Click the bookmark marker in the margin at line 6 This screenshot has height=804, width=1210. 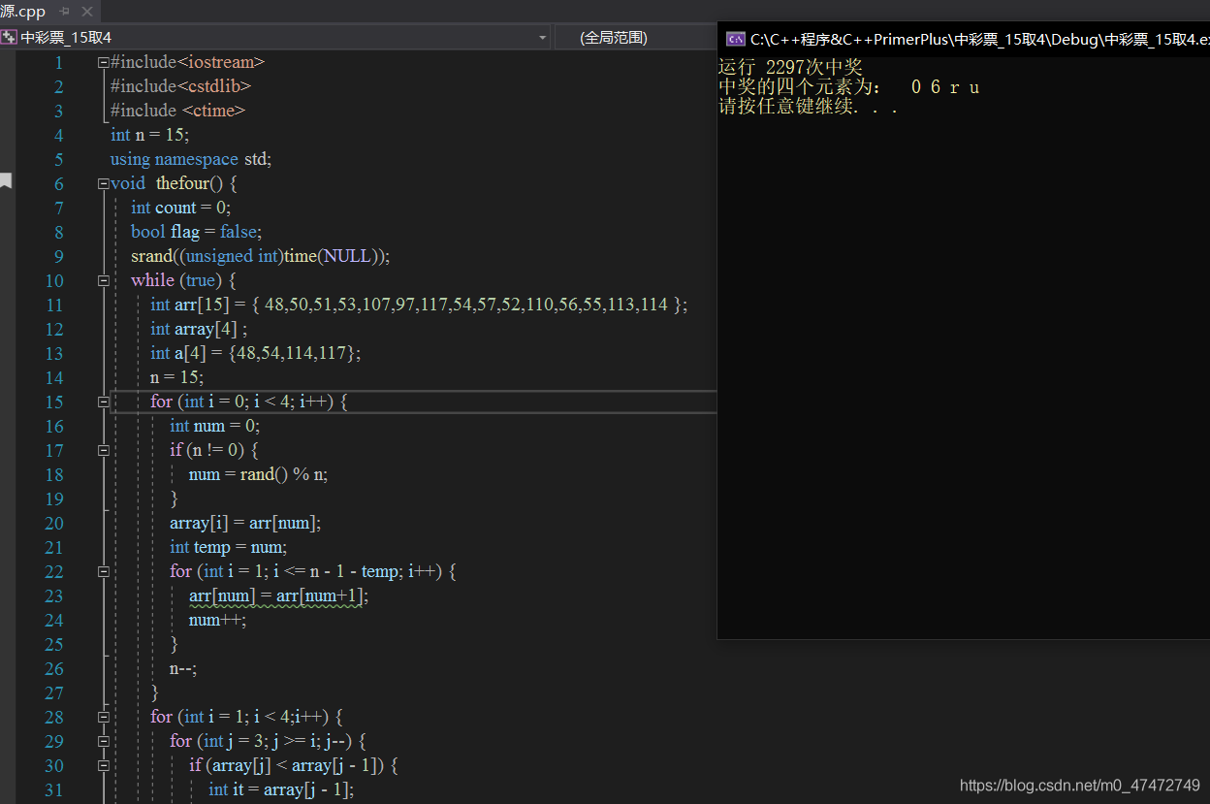point(6,180)
